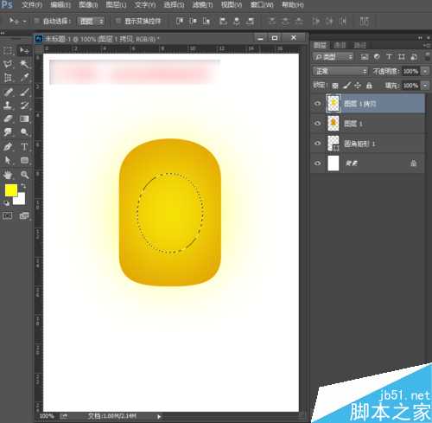Screen dimensions: 432x423
Task: Enable the 自动选择 checkbox
Action: (x=36, y=21)
